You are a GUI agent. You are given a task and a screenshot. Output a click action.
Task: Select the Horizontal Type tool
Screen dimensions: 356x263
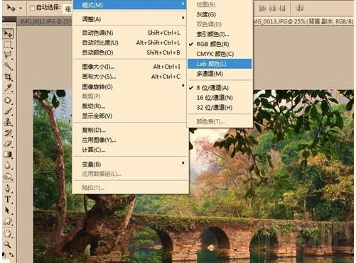[x=8, y=199]
